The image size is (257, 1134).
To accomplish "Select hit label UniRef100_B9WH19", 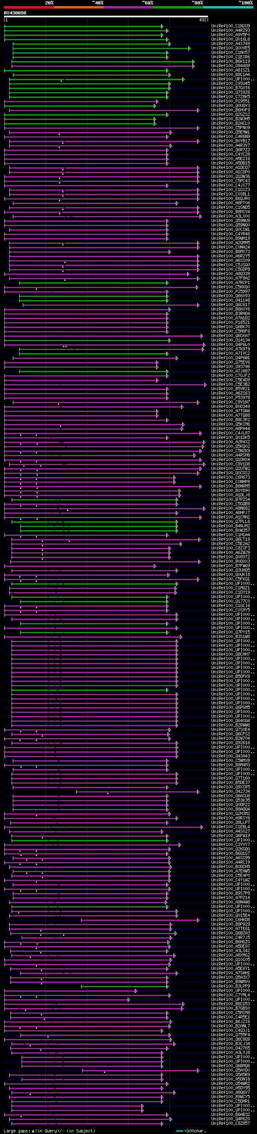I will (230, 238).
